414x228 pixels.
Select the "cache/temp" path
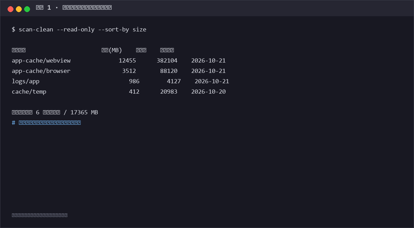29,92
